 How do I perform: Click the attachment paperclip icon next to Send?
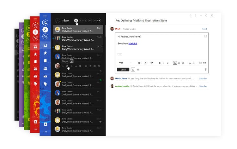pos(138,70)
